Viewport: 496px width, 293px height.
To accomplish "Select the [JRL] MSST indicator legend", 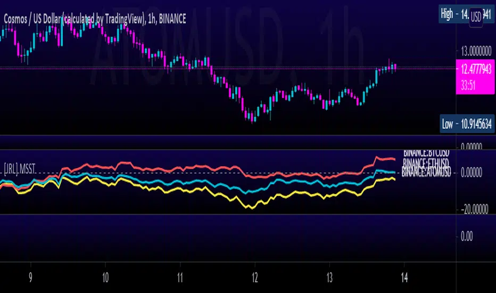I will coord(20,169).
